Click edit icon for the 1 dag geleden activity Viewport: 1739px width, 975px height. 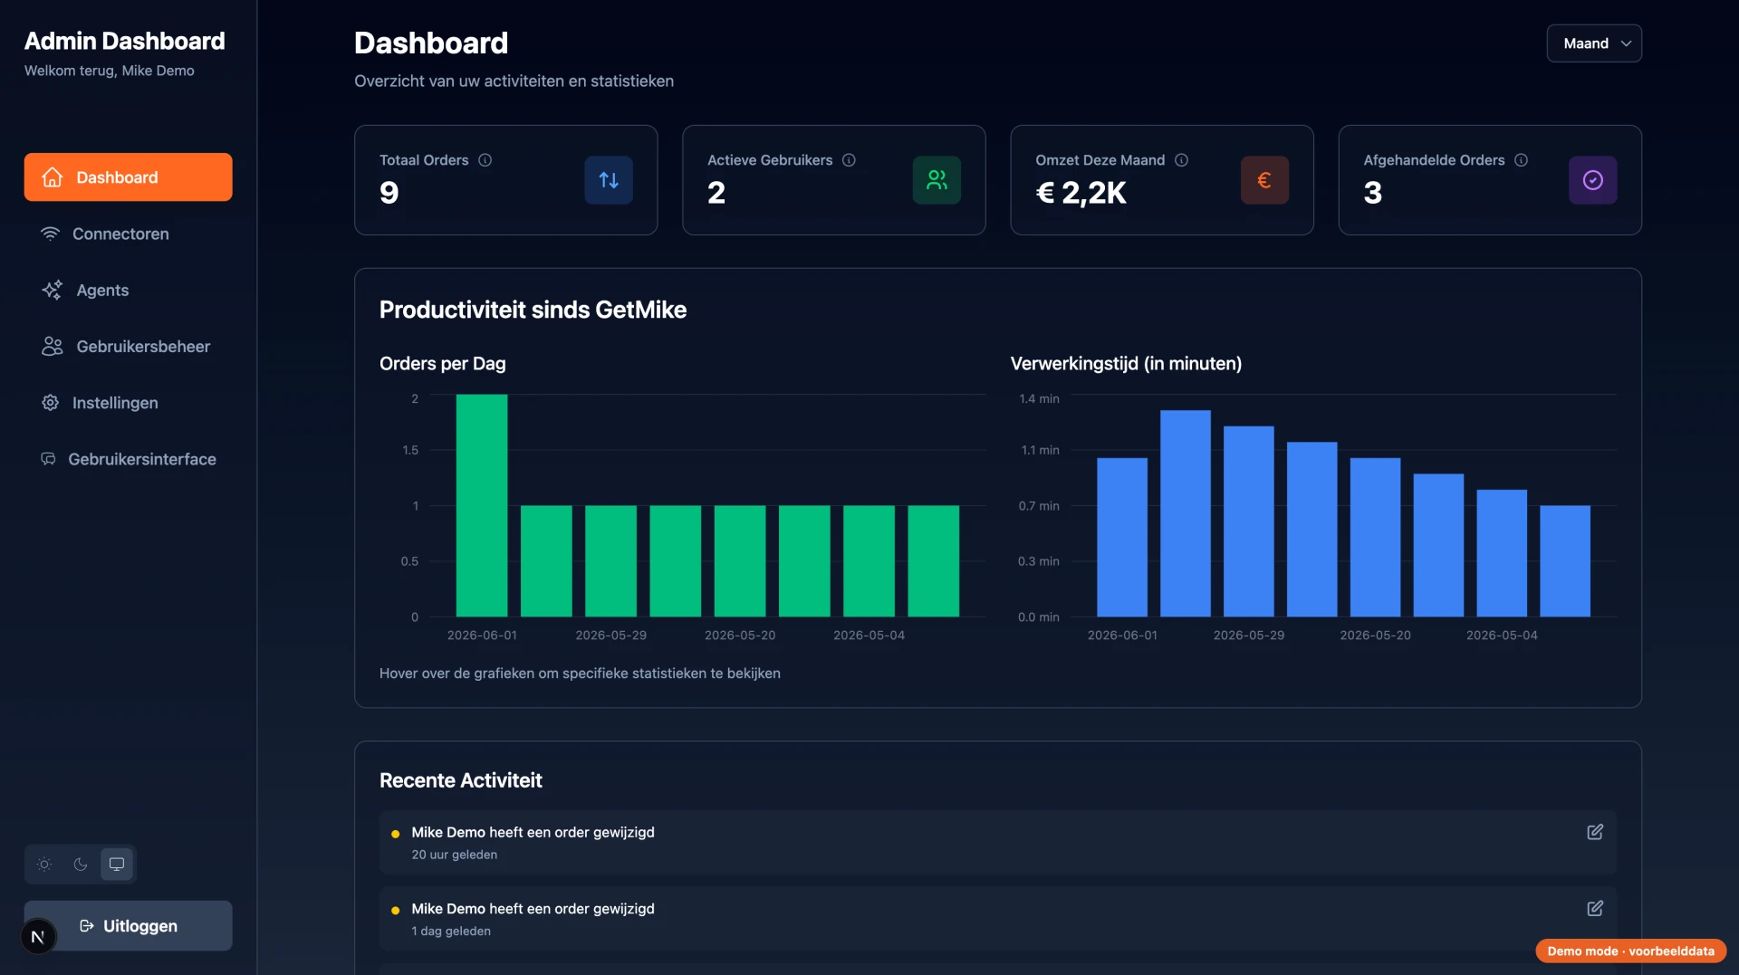[x=1595, y=908]
